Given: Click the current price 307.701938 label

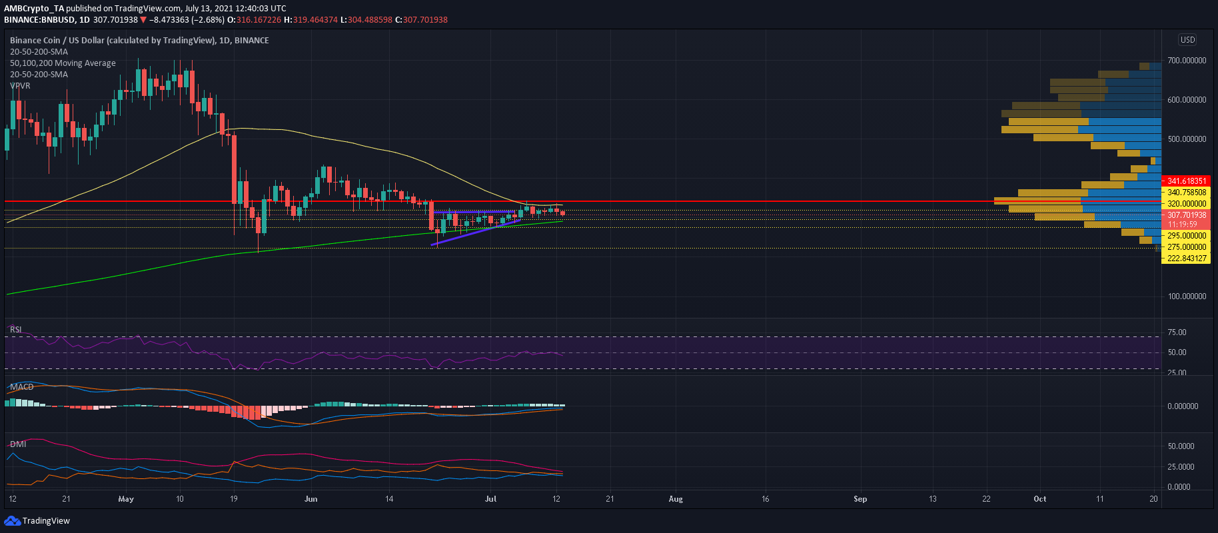Looking at the screenshot, I should [1186, 215].
